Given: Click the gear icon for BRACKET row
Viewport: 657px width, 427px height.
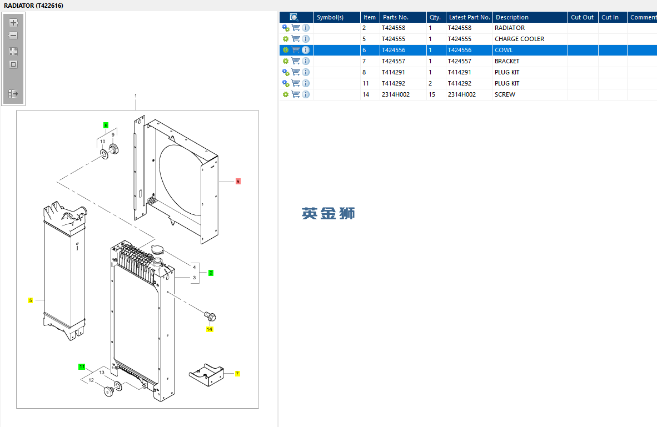Looking at the screenshot, I should [x=286, y=61].
